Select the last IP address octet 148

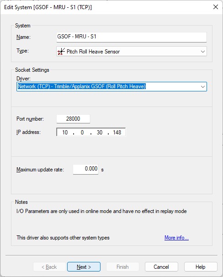click(117, 132)
